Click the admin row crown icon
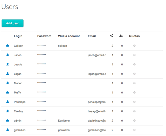 tap(8, 120)
